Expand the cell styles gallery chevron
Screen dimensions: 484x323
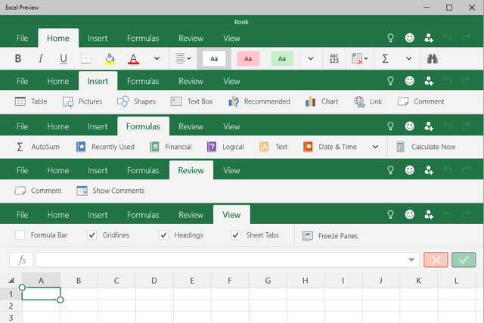(x=311, y=58)
